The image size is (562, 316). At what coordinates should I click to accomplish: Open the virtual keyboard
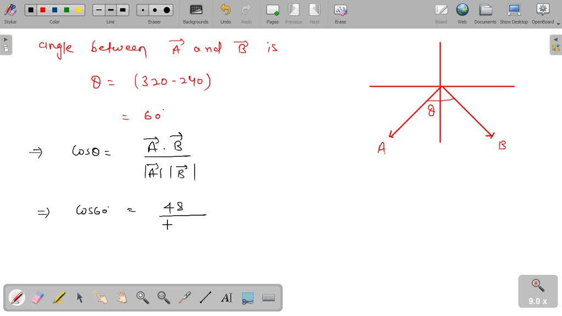tap(268, 297)
